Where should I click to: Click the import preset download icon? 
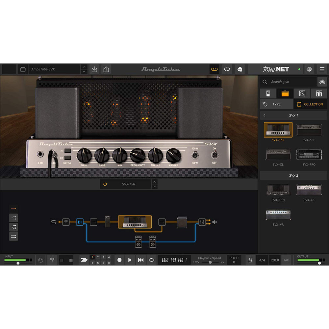coord(94,69)
